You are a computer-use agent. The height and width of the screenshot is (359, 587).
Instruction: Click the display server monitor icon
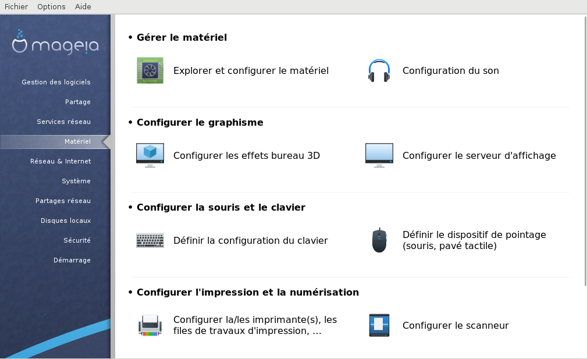[x=379, y=155]
